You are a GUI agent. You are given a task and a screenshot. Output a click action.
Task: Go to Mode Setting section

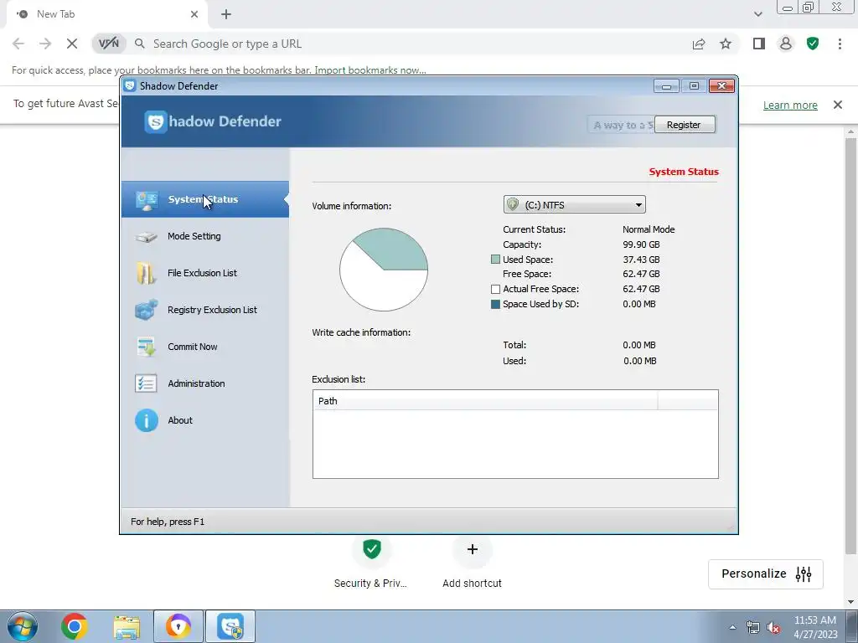click(x=194, y=236)
